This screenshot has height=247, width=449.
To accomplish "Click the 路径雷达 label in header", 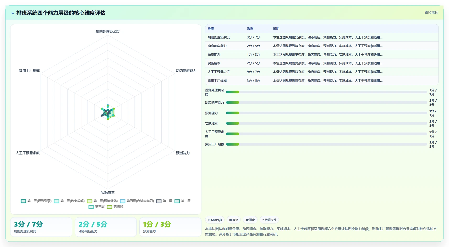I will coord(431,13).
